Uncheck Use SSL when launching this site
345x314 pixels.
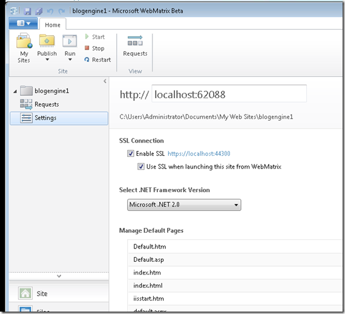[141, 166]
